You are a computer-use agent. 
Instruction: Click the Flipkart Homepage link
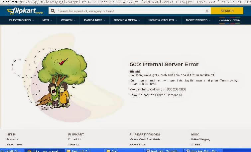[169, 95]
